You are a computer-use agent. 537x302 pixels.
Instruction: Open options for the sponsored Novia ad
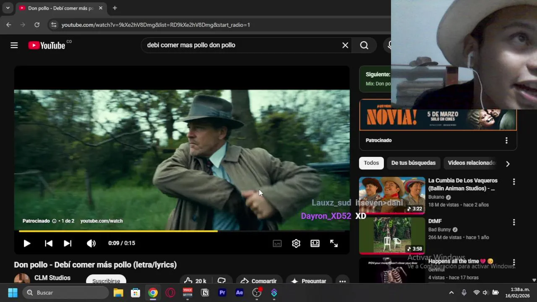(506, 141)
